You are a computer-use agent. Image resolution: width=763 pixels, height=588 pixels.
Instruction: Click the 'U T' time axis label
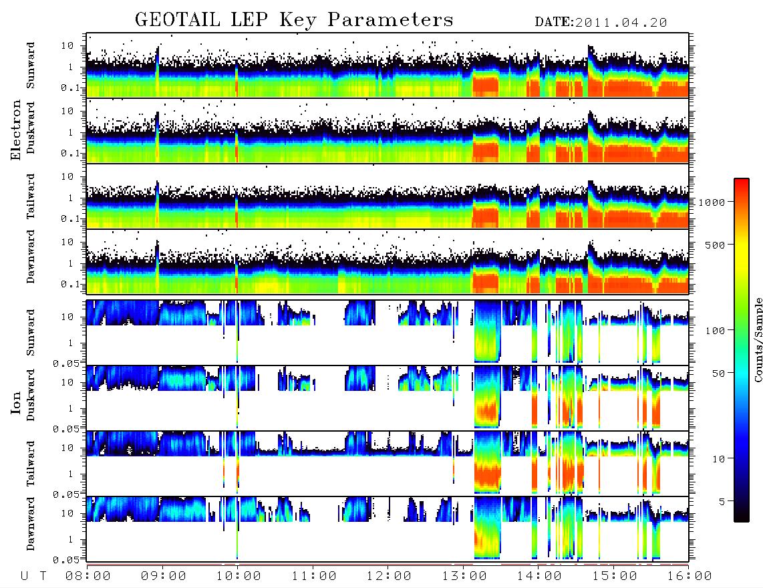(x=34, y=576)
